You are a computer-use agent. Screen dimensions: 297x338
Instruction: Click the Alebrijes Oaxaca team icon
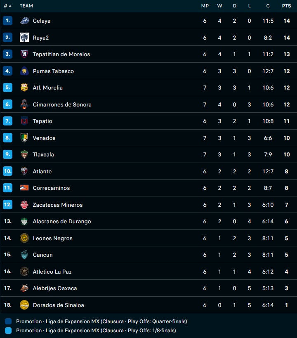click(24, 288)
